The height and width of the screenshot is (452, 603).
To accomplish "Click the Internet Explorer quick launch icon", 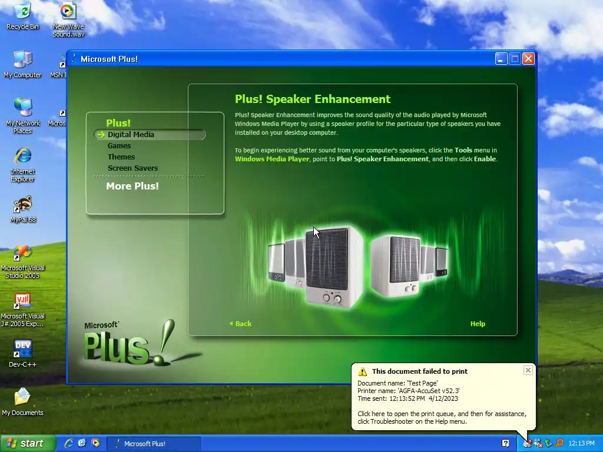I will point(69,443).
